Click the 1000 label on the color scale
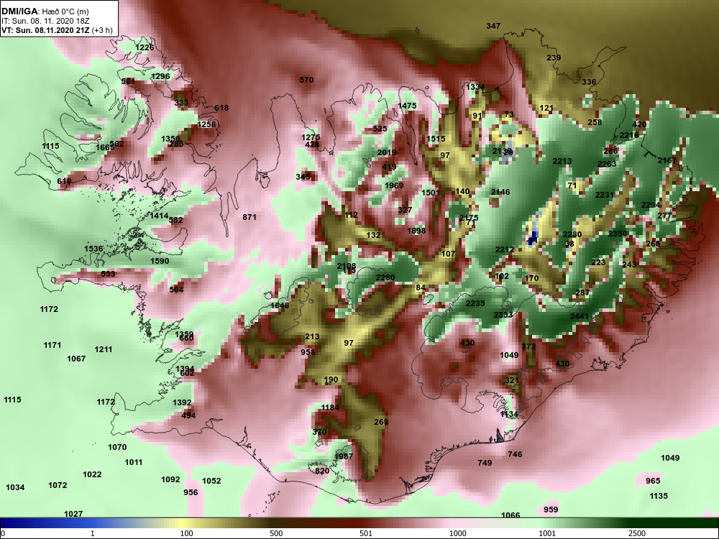 coord(457,533)
